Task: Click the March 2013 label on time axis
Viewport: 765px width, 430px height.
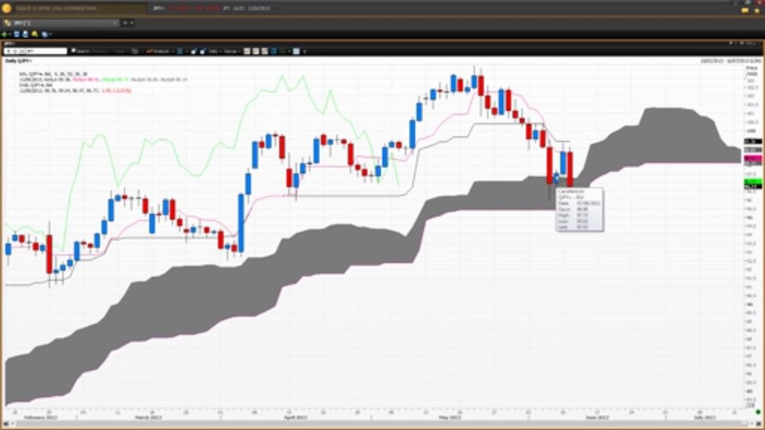Action: pyautogui.click(x=147, y=417)
